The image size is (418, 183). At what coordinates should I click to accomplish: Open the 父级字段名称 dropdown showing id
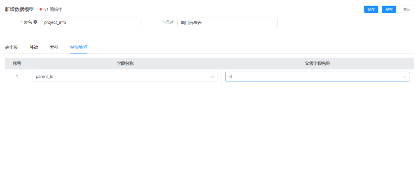click(x=313, y=77)
